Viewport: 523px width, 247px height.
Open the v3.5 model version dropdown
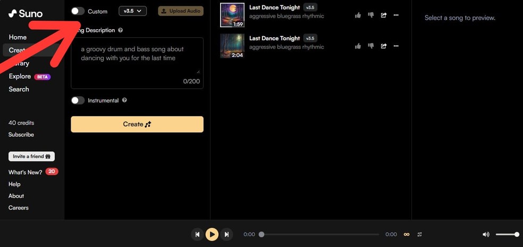click(x=133, y=11)
